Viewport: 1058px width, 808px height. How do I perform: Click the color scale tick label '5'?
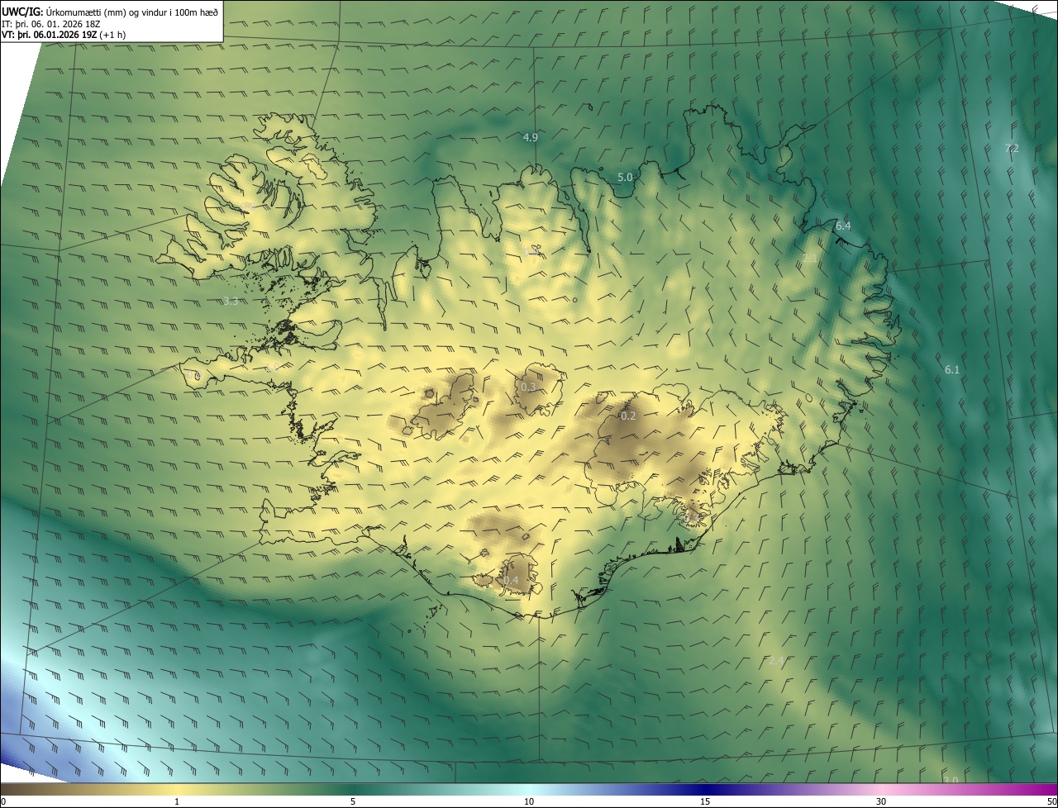coord(353,801)
